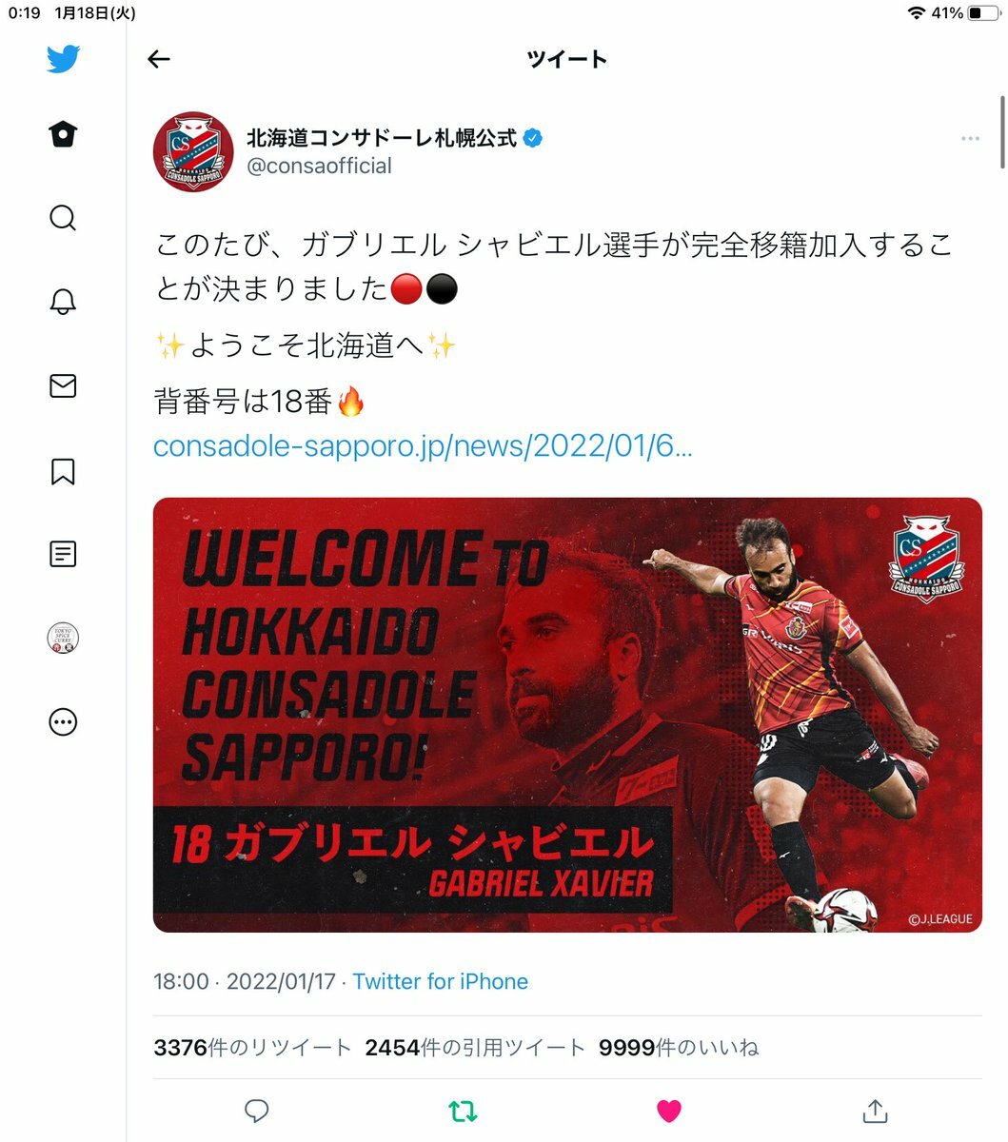Toggle the green retweet button

coord(463,1111)
